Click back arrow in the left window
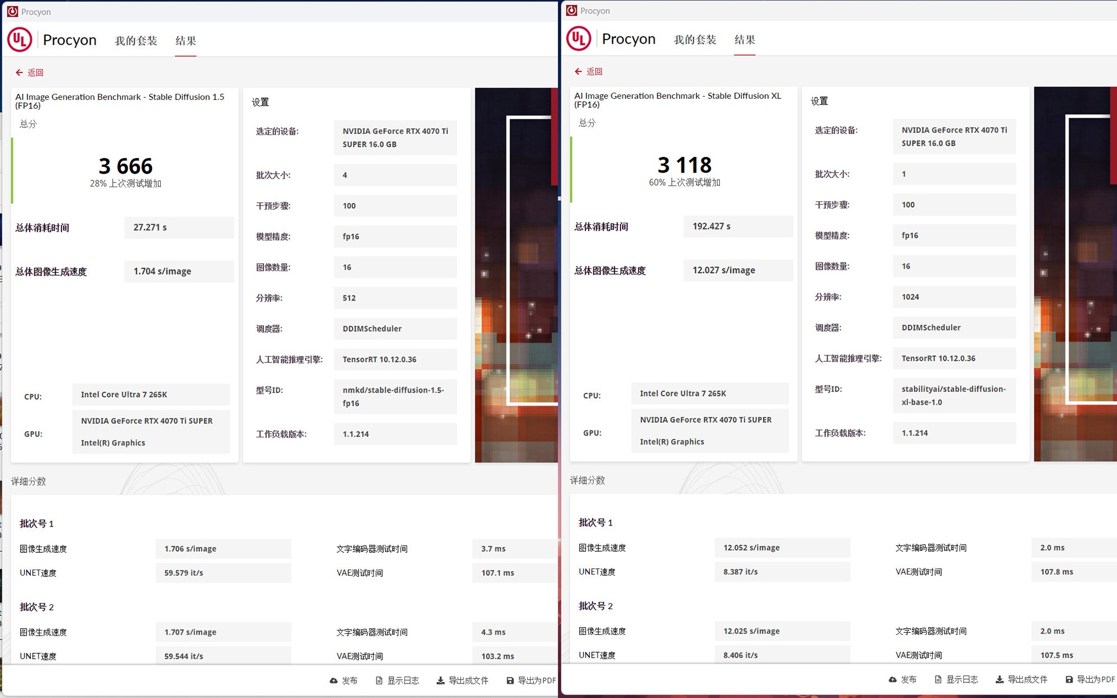The height and width of the screenshot is (698, 1117). pos(19,73)
